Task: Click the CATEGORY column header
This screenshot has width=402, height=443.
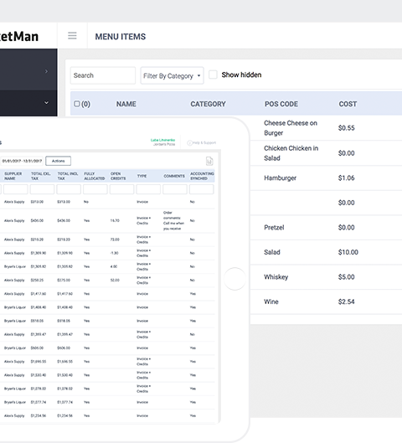Action: (208, 104)
